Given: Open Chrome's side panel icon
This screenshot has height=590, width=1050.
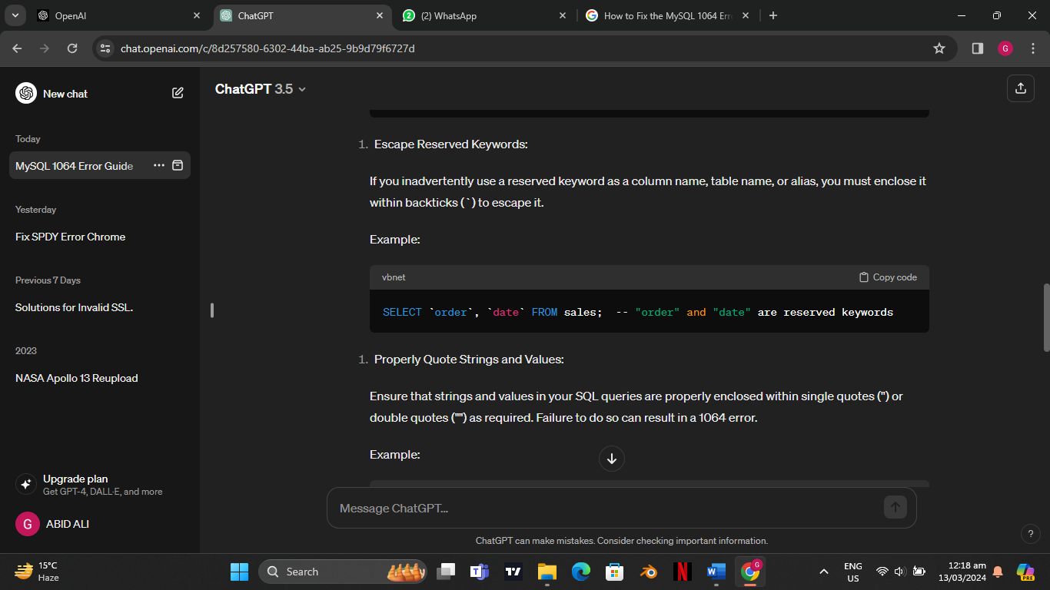Looking at the screenshot, I should pyautogui.click(x=977, y=48).
